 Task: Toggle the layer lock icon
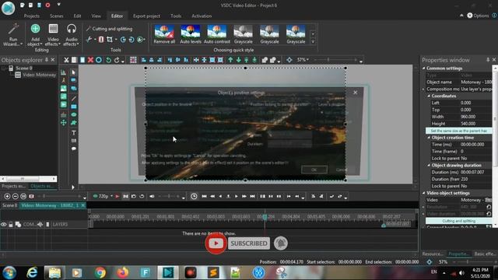click(11, 225)
